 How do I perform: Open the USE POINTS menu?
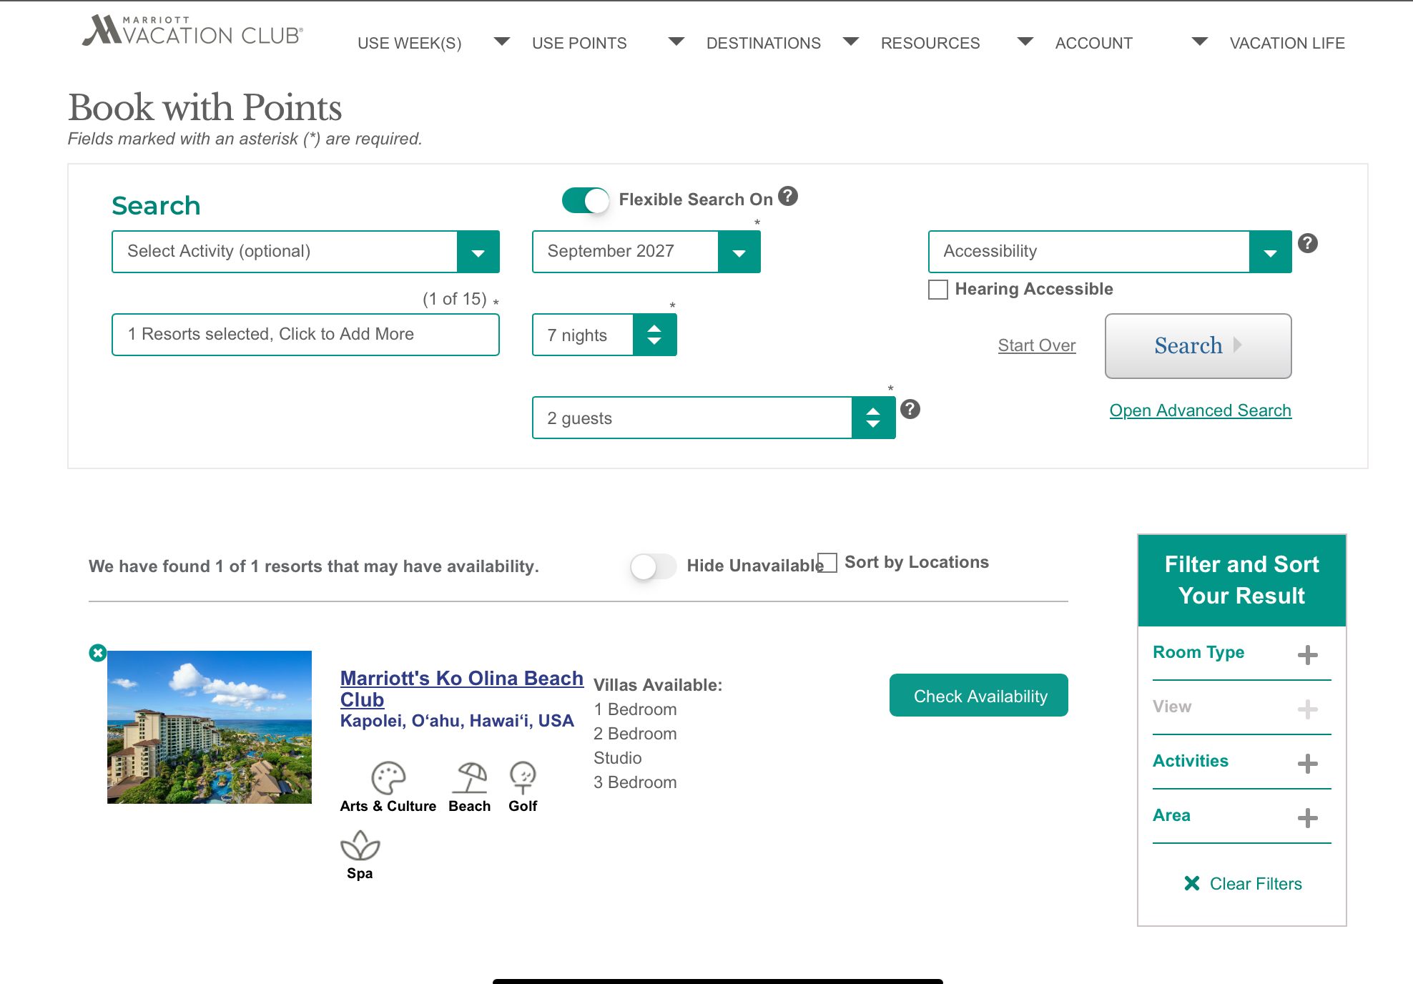(579, 44)
